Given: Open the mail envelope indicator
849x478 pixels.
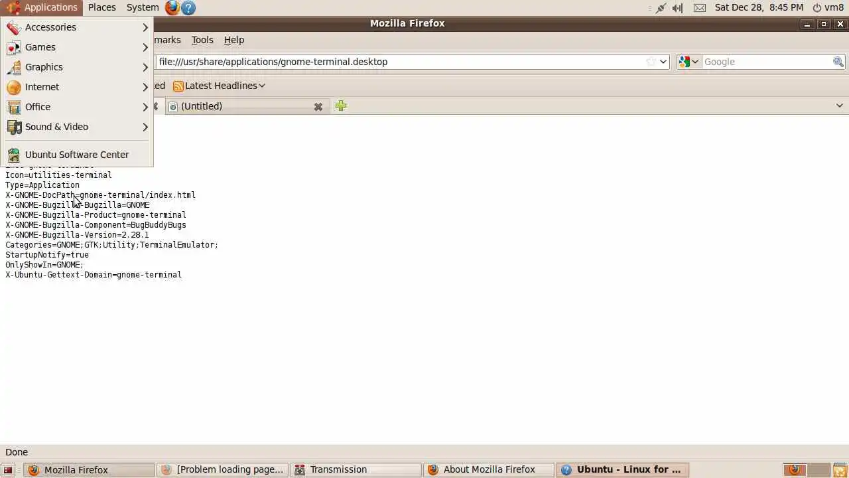Looking at the screenshot, I should click(x=700, y=7).
